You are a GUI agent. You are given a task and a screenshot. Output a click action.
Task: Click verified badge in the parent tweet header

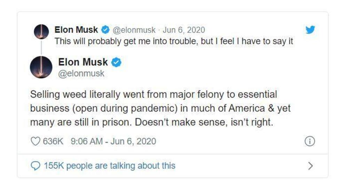[x=105, y=30]
